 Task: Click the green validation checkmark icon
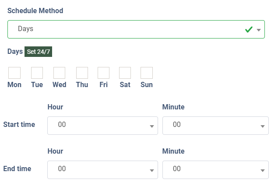click(249, 29)
